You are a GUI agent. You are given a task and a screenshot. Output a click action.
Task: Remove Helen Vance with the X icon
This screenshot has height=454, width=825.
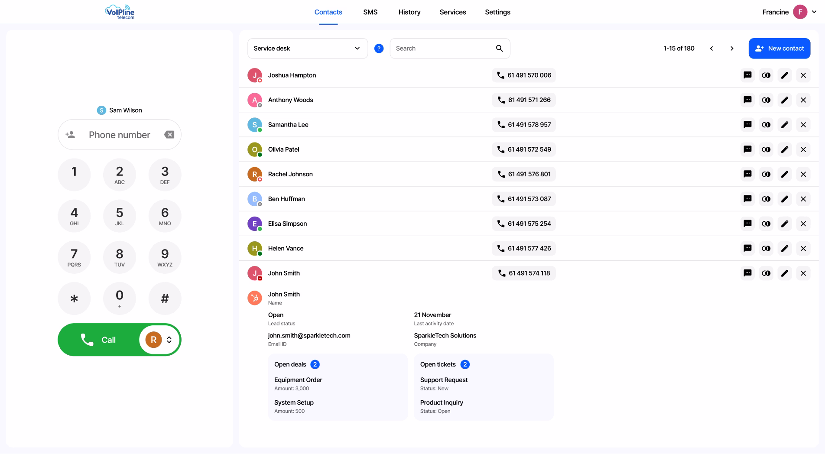(x=803, y=248)
